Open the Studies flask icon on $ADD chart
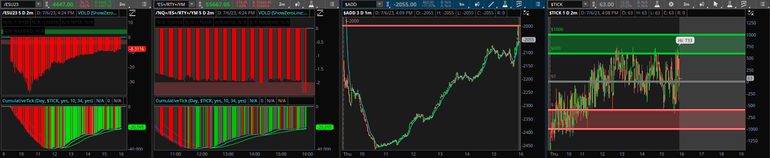The image size is (770, 158). (505, 4)
